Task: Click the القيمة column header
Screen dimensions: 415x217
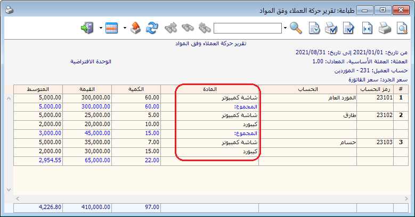Action: click(x=87, y=89)
